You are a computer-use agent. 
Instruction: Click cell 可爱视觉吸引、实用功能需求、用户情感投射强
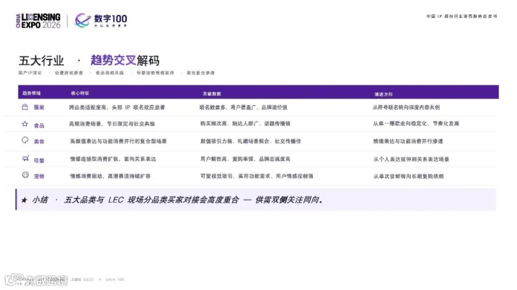tap(257, 177)
